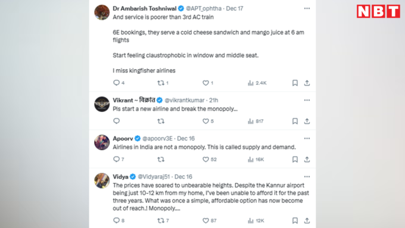This screenshot has width=405, height=228.
Task: Open Vikrant's profile picture
Action: [x=102, y=104]
